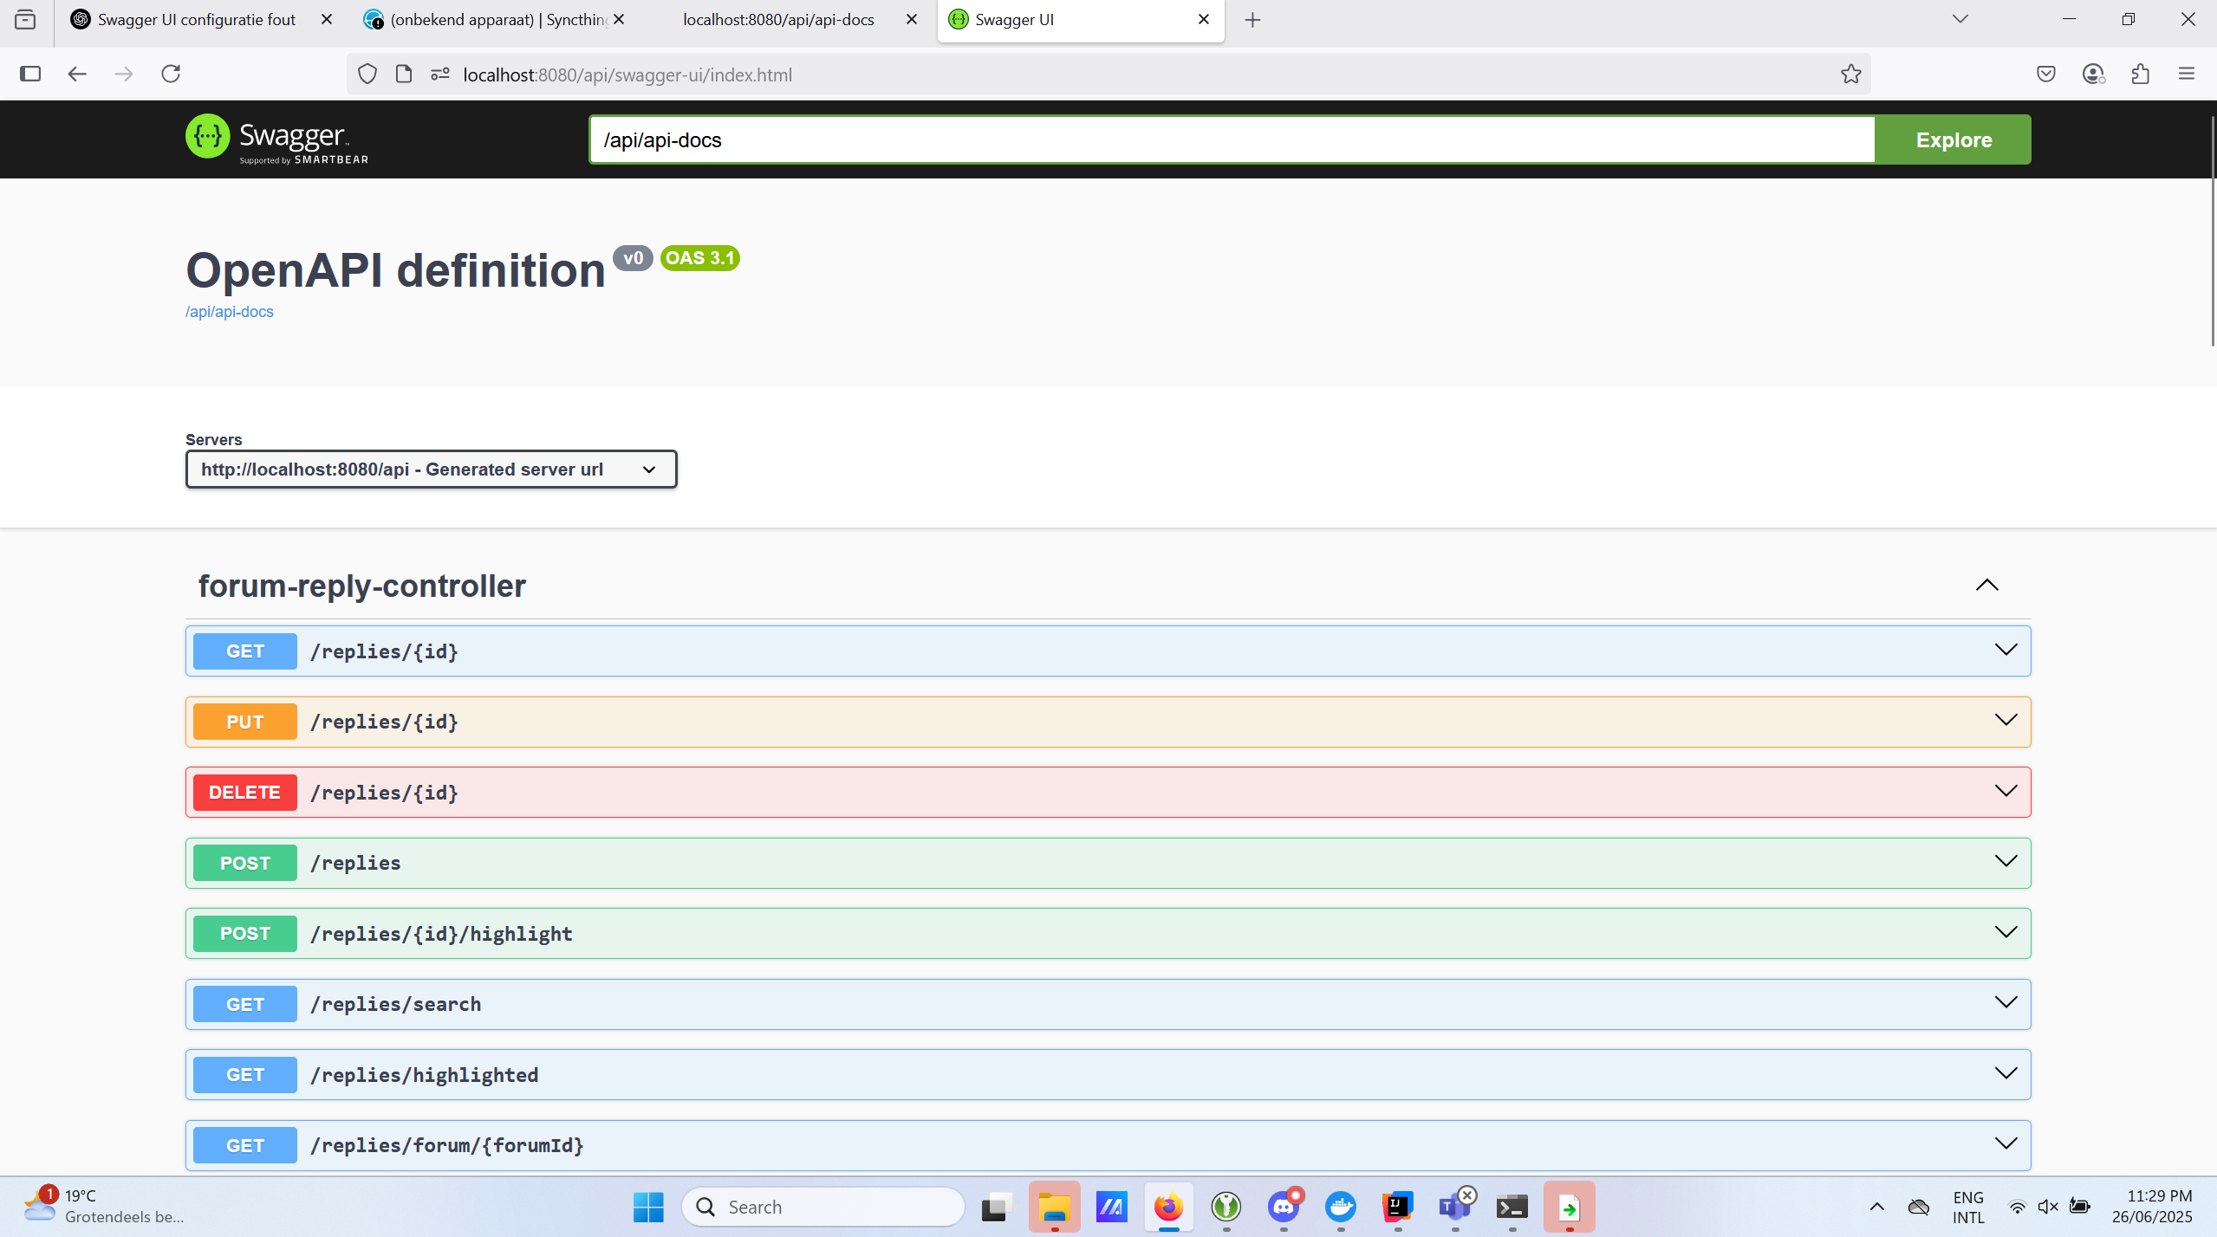The width and height of the screenshot is (2217, 1237).
Task: Click the tracking protection shield icon
Action: click(x=367, y=74)
